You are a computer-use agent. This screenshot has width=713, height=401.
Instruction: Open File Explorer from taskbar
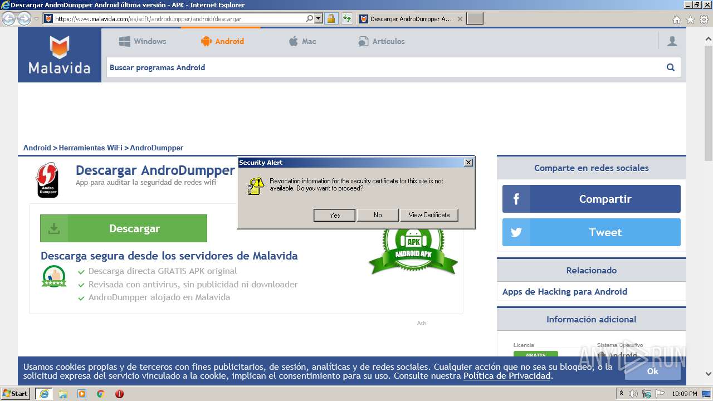pos(63,394)
